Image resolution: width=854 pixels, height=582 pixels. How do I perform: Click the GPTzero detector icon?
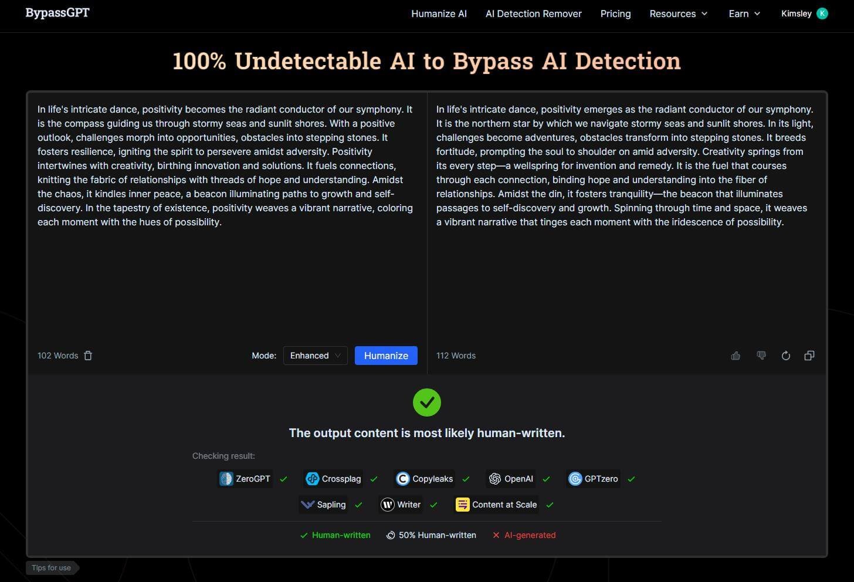click(x=575, y=479)
